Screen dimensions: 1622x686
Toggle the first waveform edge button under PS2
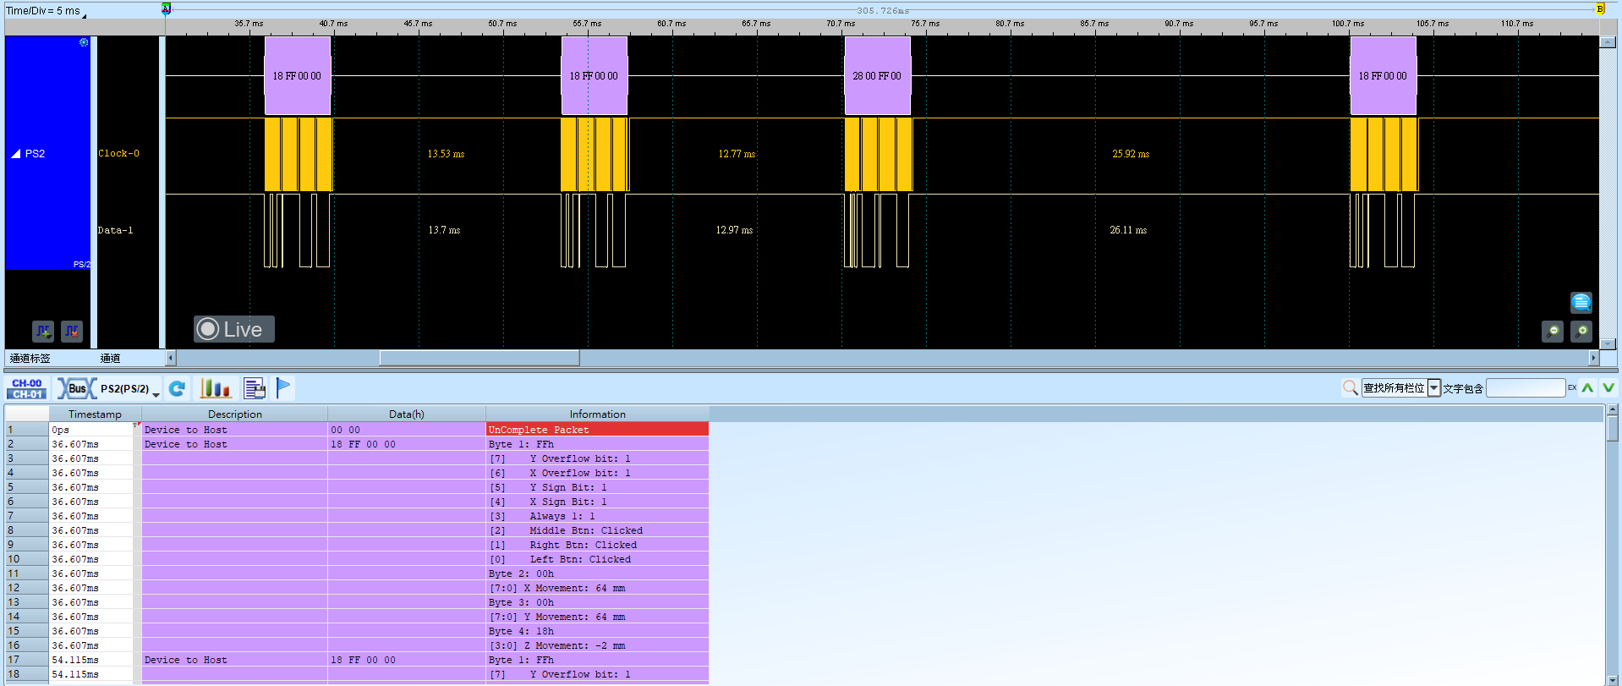[43, 332]
